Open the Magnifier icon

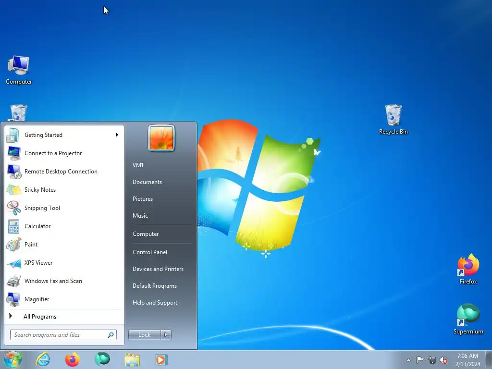[13, 299]
